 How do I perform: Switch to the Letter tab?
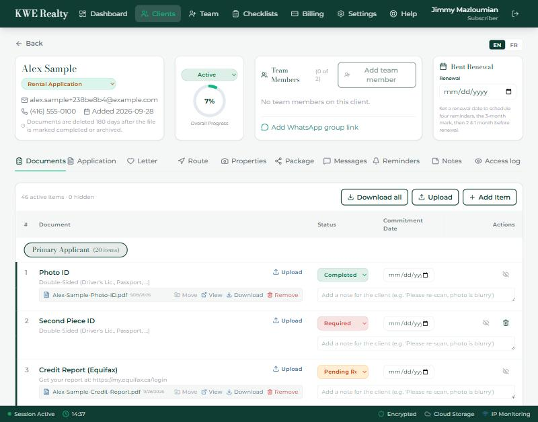(142, 161)
